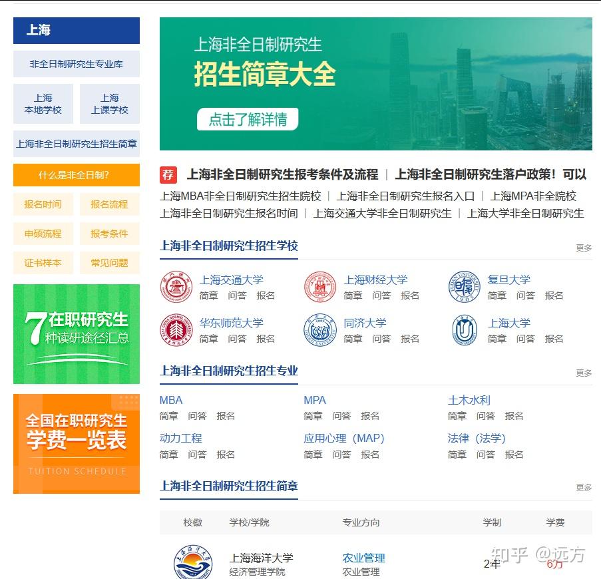Open 申硕流程 in sidebar
601x579 pixels.
pos(43,234)
